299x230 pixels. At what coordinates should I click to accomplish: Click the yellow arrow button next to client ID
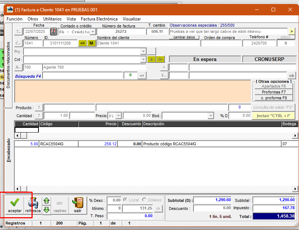[x=82, y=43]
